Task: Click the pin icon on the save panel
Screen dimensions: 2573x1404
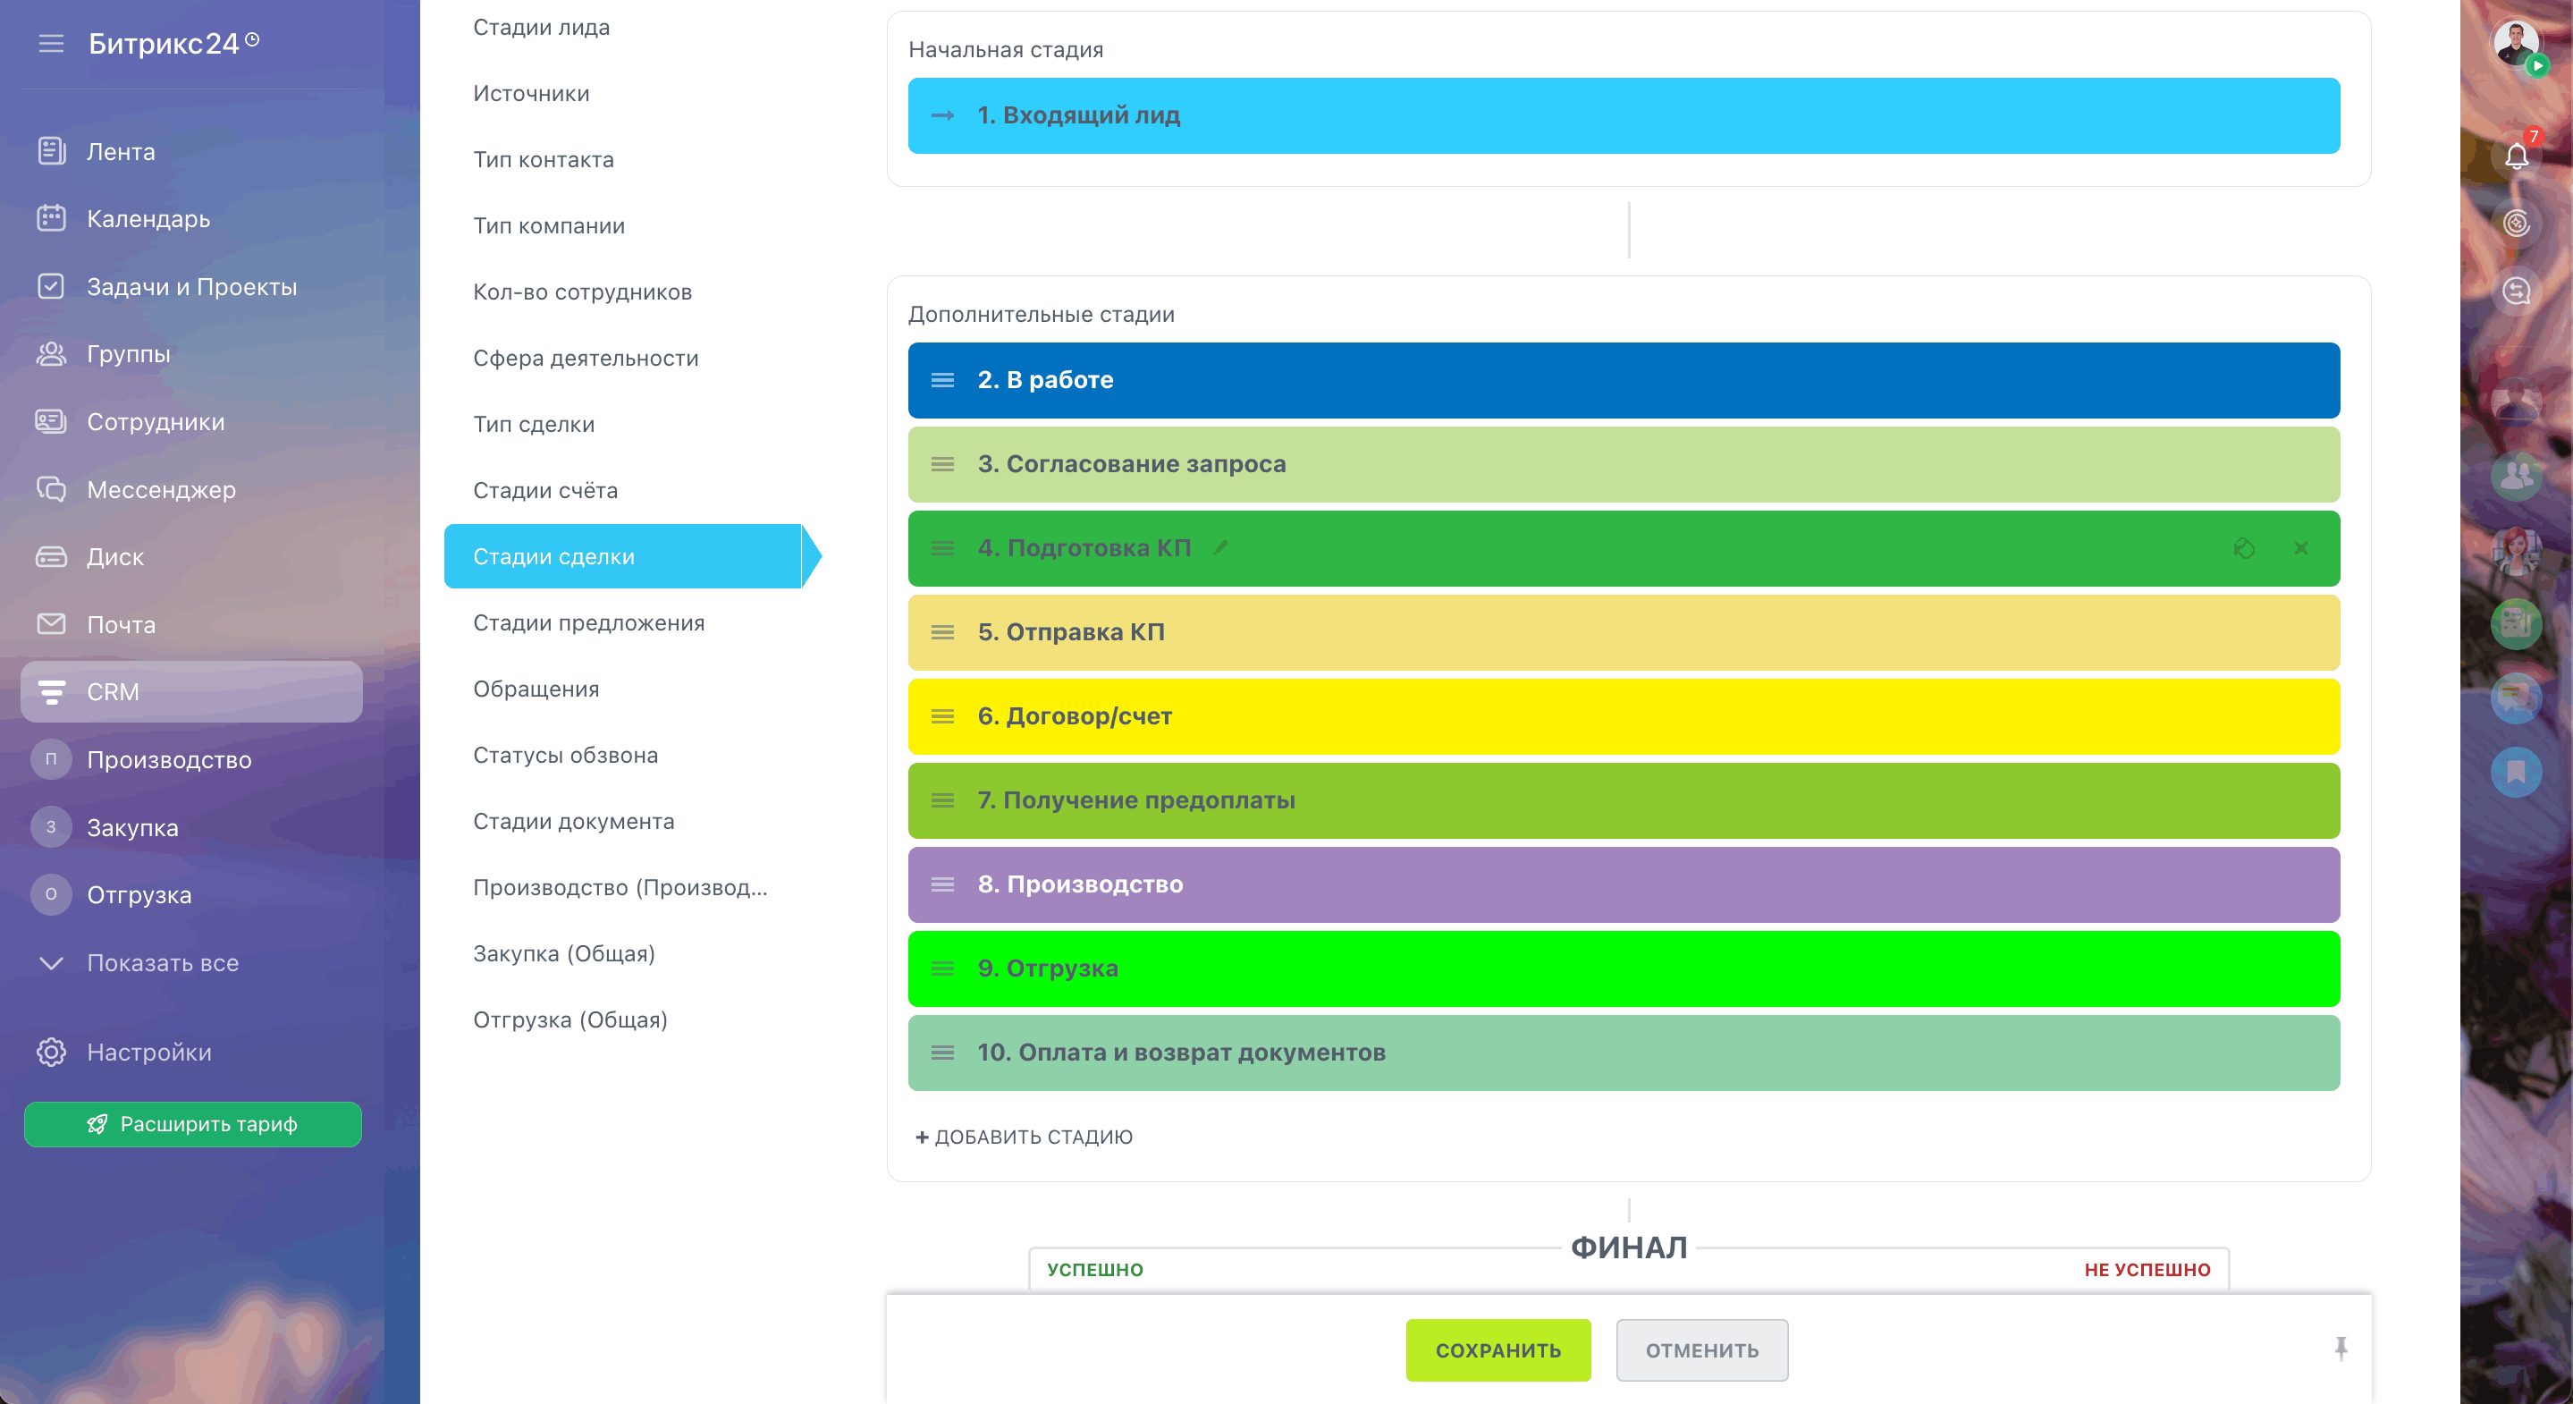Action: click(2341, 1348)
